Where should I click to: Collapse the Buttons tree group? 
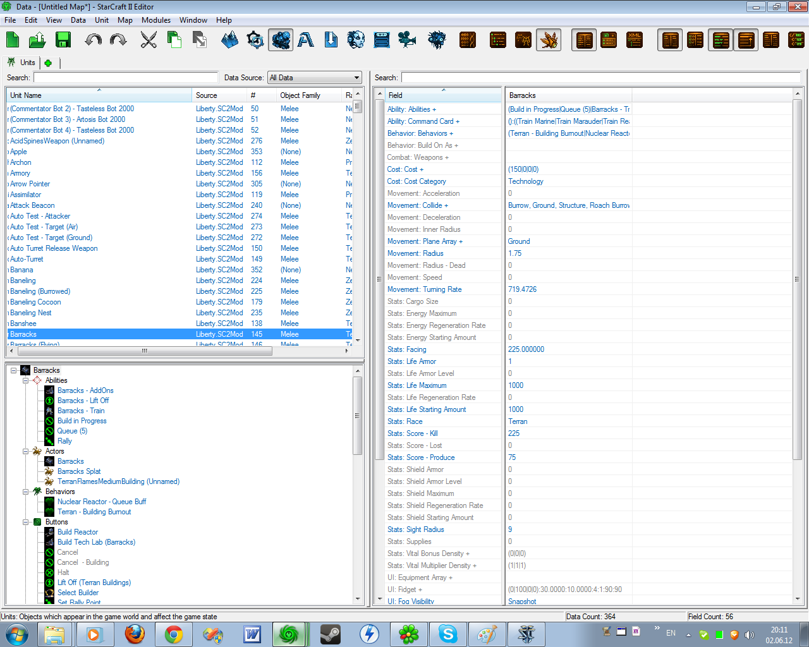click(x=26, y=522)
